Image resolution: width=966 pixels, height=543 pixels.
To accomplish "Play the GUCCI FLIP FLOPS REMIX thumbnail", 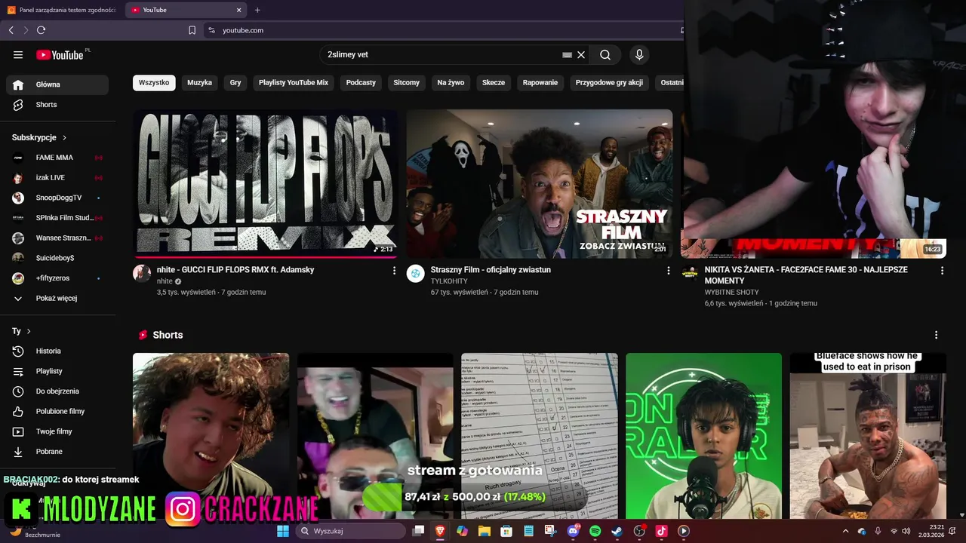I will [266, 184].
